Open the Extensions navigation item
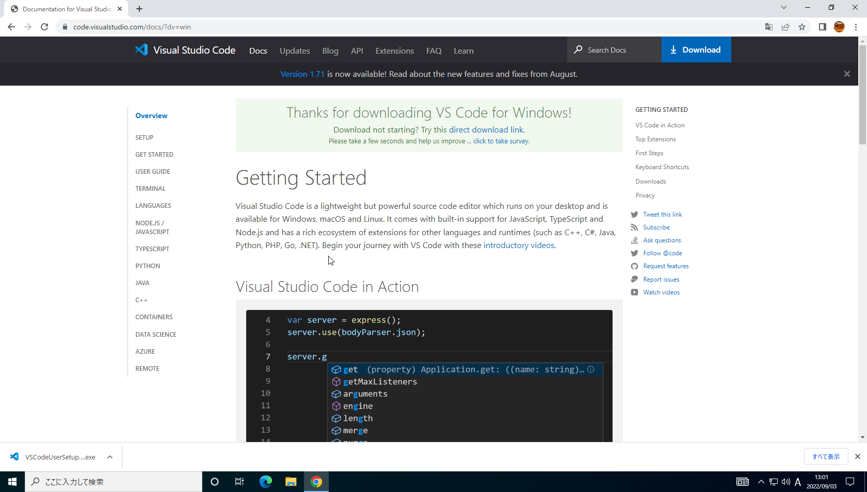 [x=395, y=51]
